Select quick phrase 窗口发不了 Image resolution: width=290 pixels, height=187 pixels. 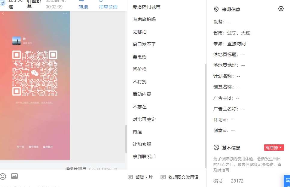(144, 44)
